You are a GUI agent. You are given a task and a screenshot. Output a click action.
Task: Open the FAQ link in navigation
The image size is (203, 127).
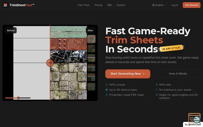coord(109,5)
